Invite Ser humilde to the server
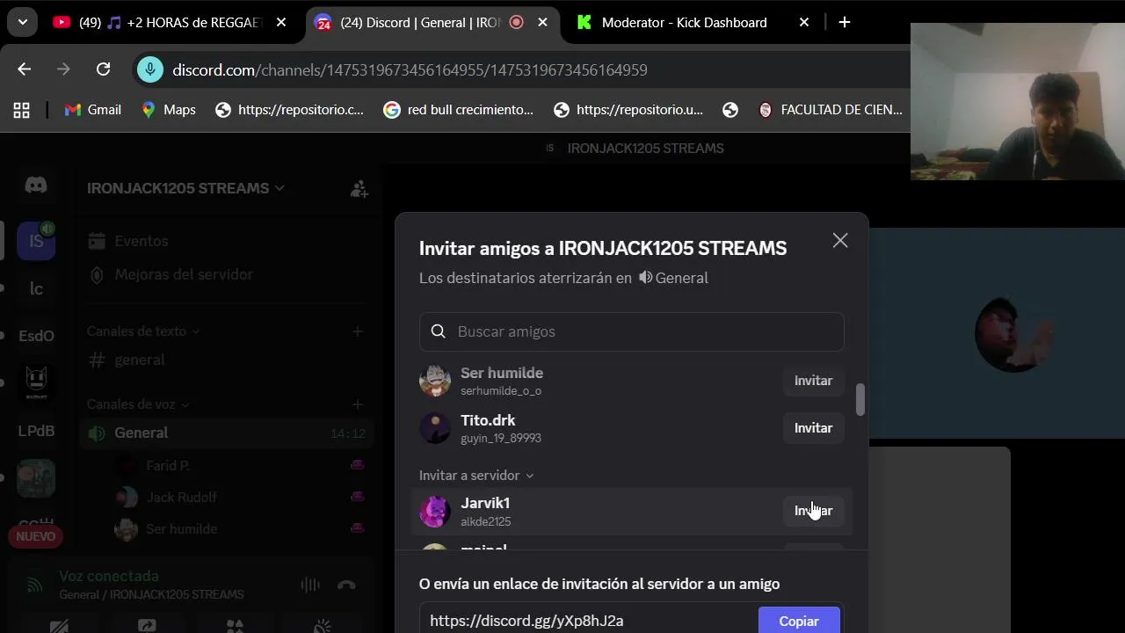 coord(813,381)
